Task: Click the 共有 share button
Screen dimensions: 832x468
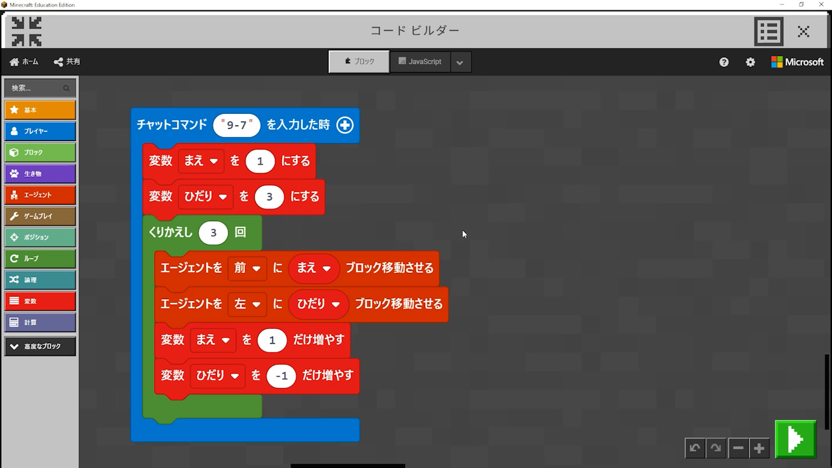Action: click(67, 62)
